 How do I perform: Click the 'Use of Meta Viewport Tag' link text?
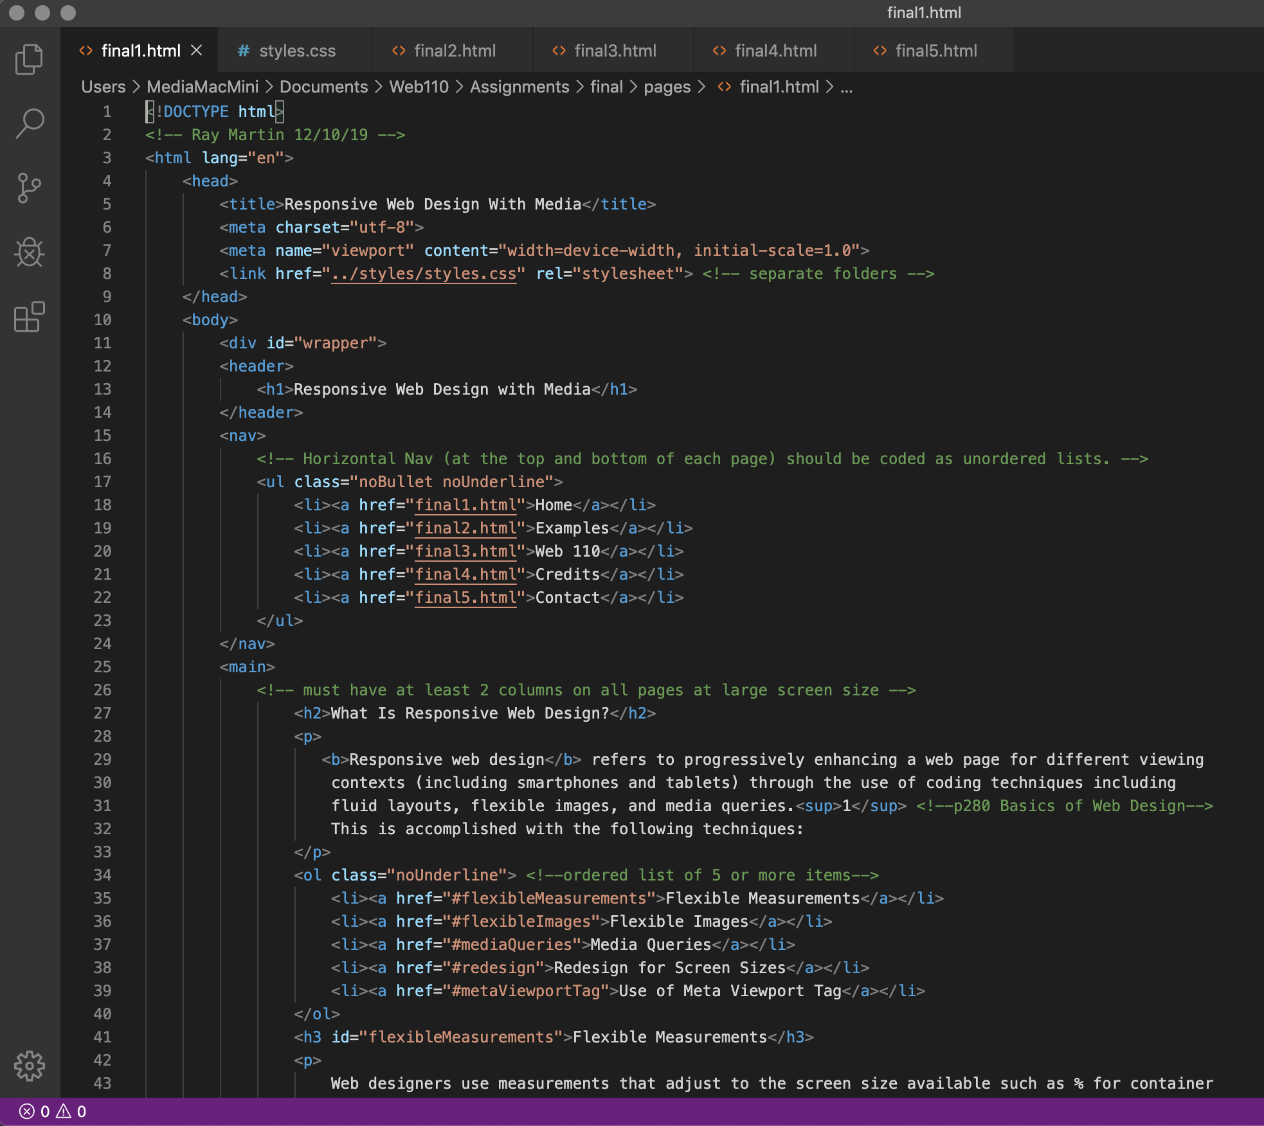pyautogui.click(x=730, y=991)
